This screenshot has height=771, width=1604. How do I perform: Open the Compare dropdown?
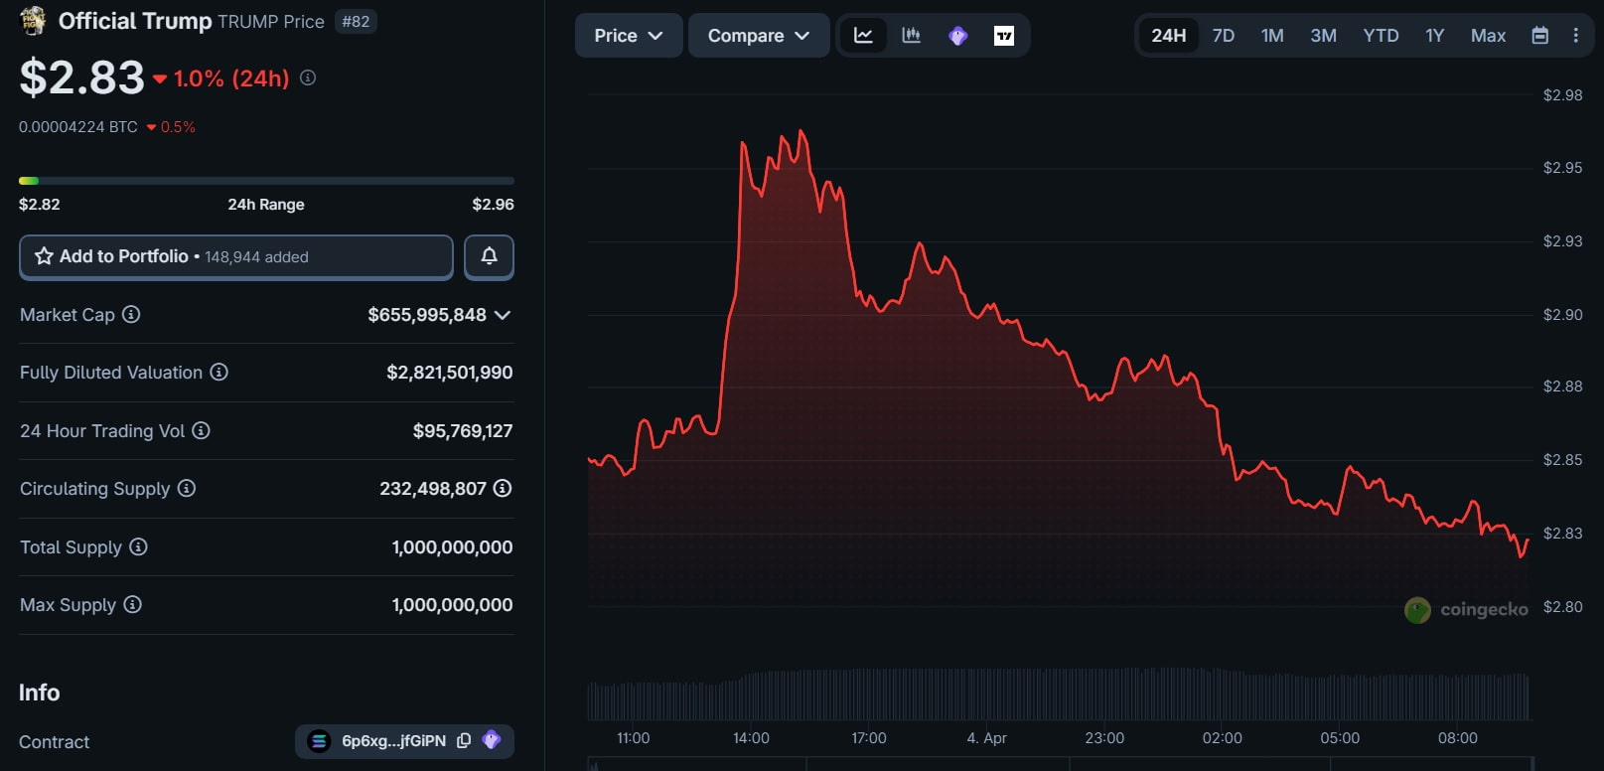pos(758,36)
